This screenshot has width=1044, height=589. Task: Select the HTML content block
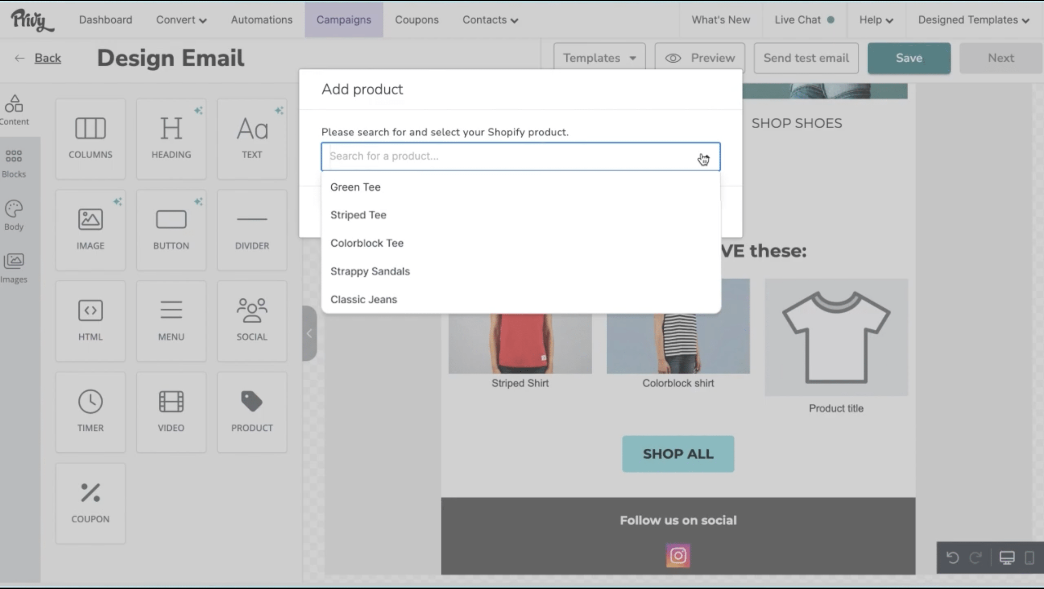pos(90,321)
